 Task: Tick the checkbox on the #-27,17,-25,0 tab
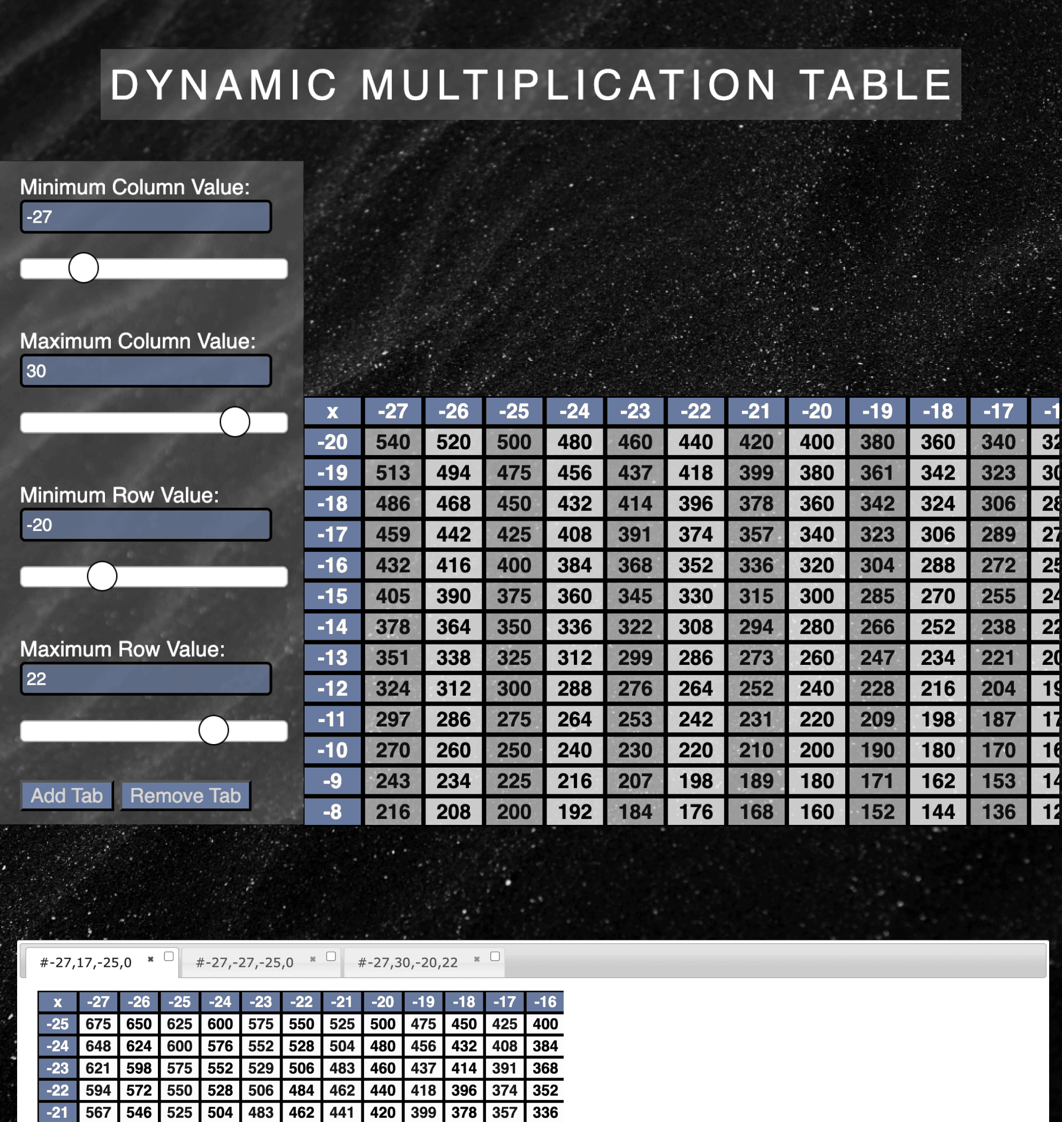tap(169, 956)
